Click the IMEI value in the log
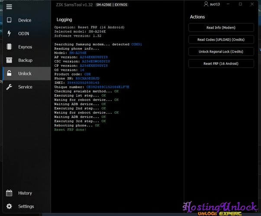The height and width of the screenshot is (216, 261). (x=90, y=83)
